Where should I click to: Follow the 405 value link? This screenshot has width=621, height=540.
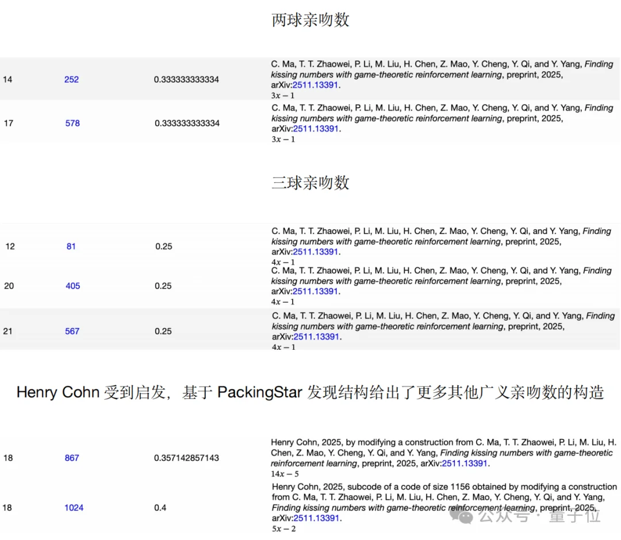[x=72, y=286]
